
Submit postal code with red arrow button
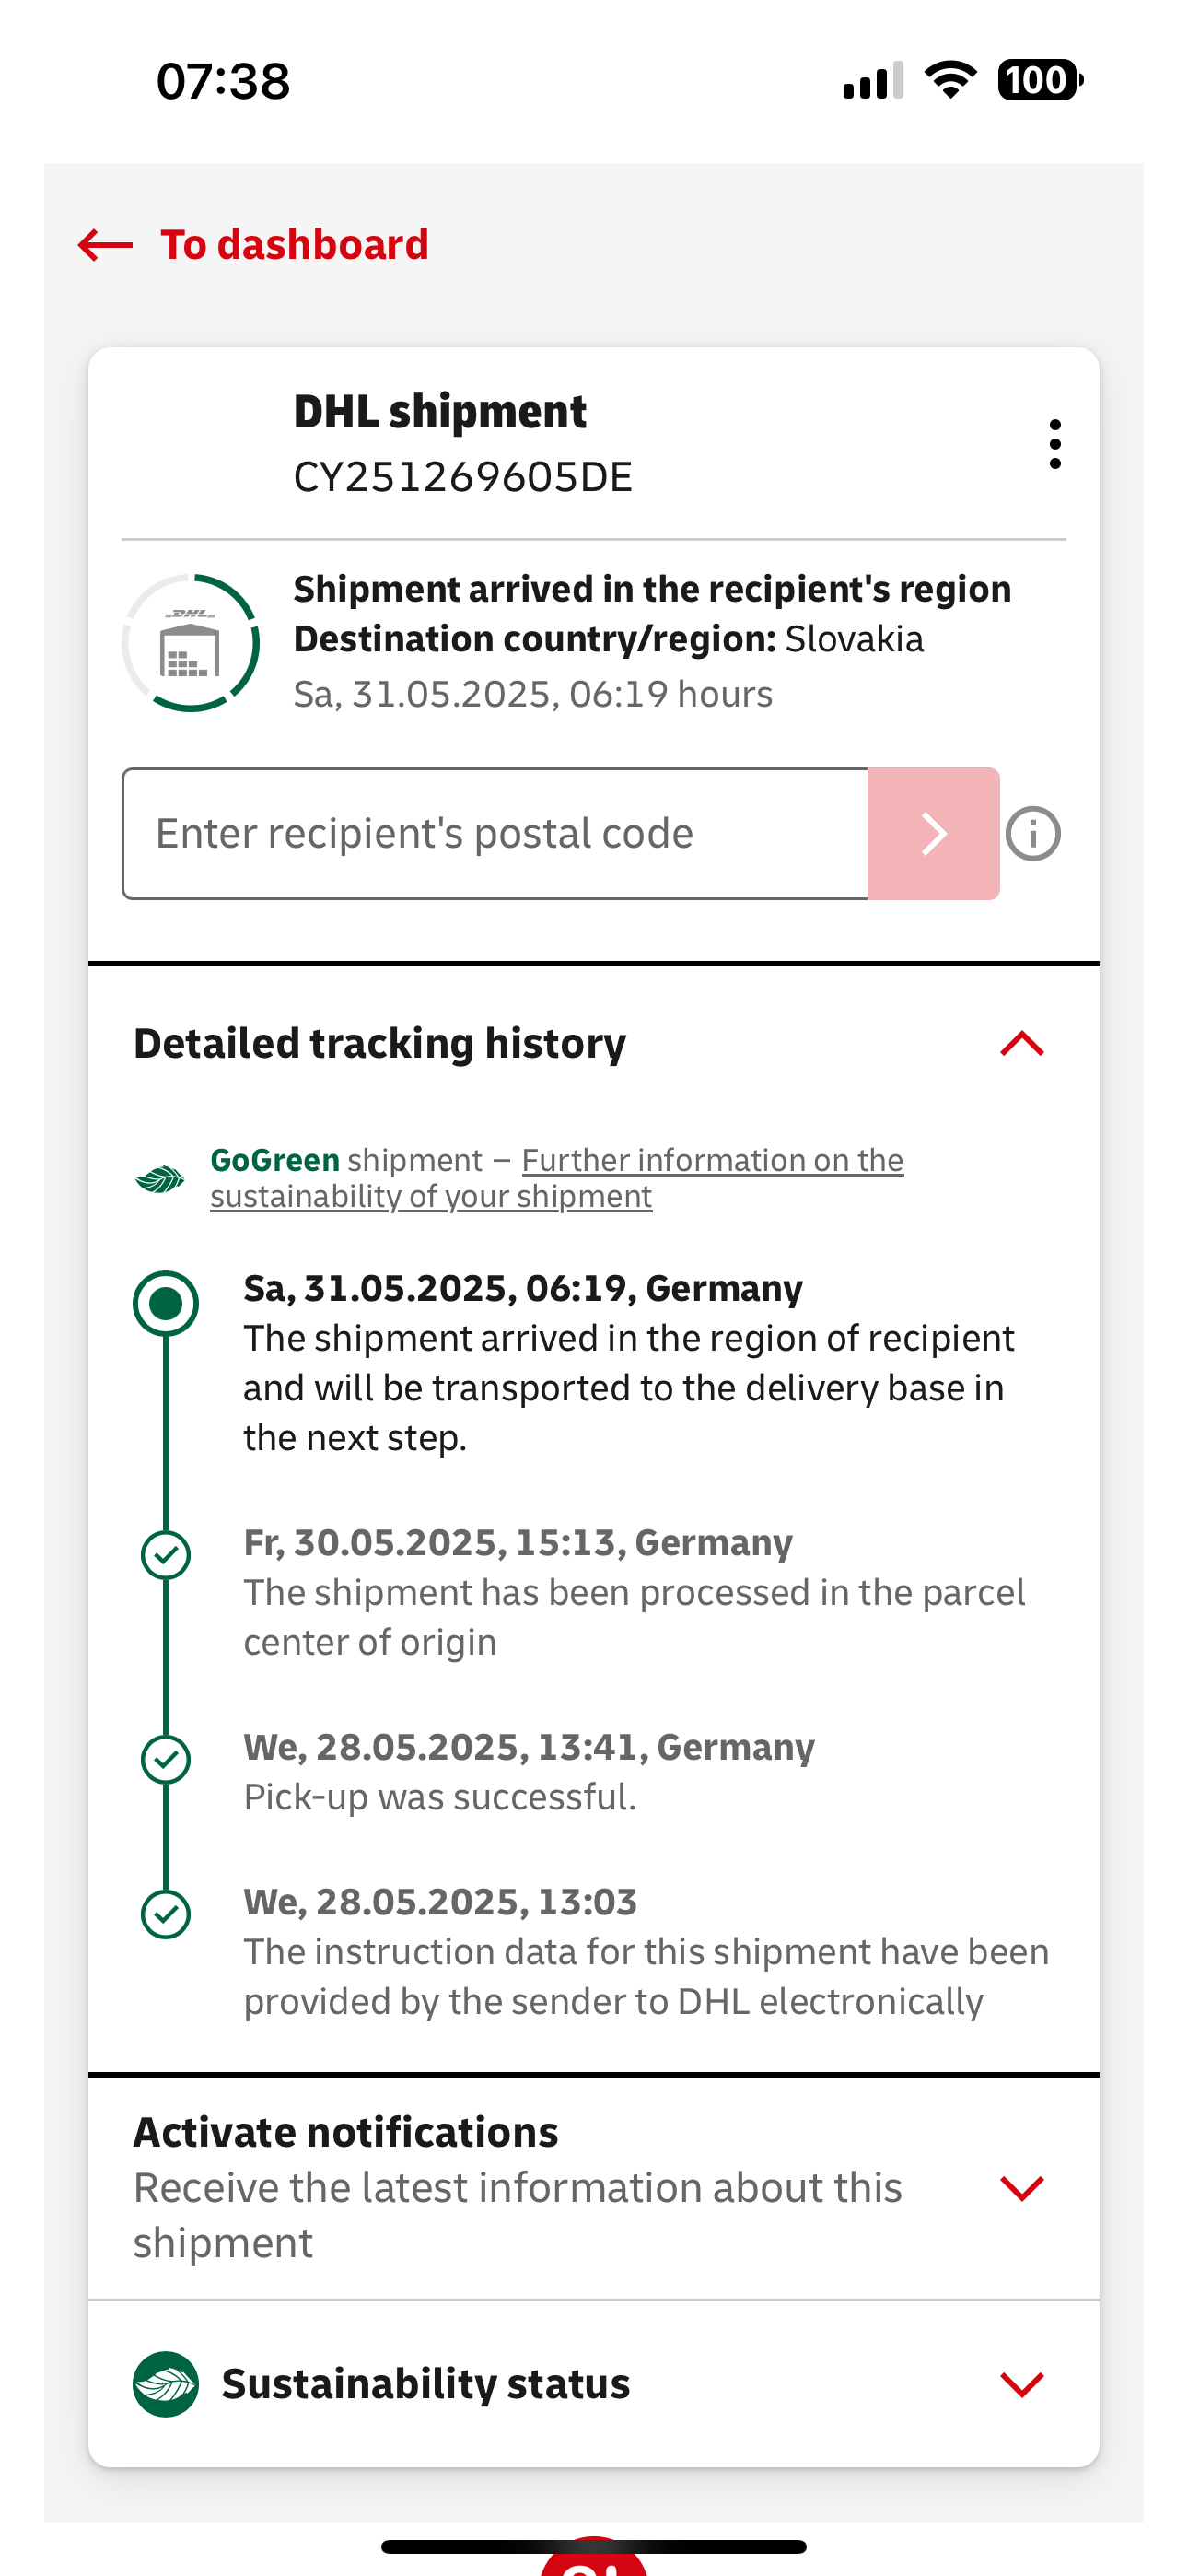(x=933, y=834)
